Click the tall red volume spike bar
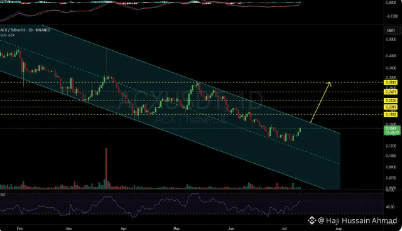This screenshot has width=402, height=231. (x=106, y=168)
